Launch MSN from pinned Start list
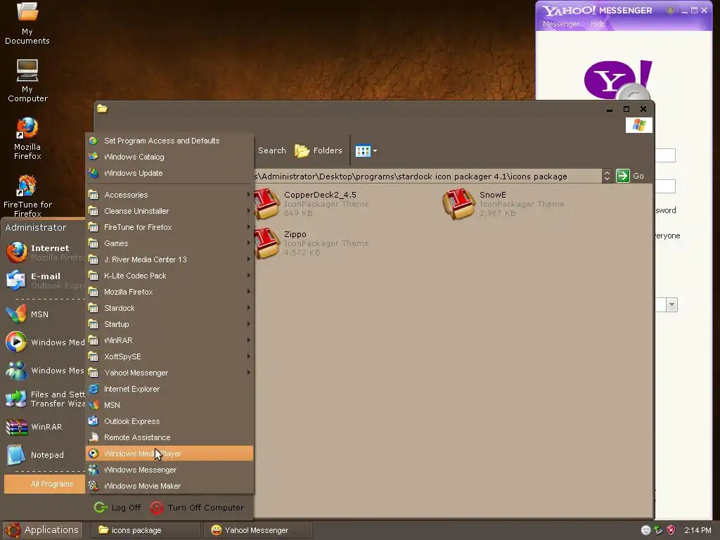Image resolution: width=720 pixels, height=540 pixels. (x=44, y=314)
